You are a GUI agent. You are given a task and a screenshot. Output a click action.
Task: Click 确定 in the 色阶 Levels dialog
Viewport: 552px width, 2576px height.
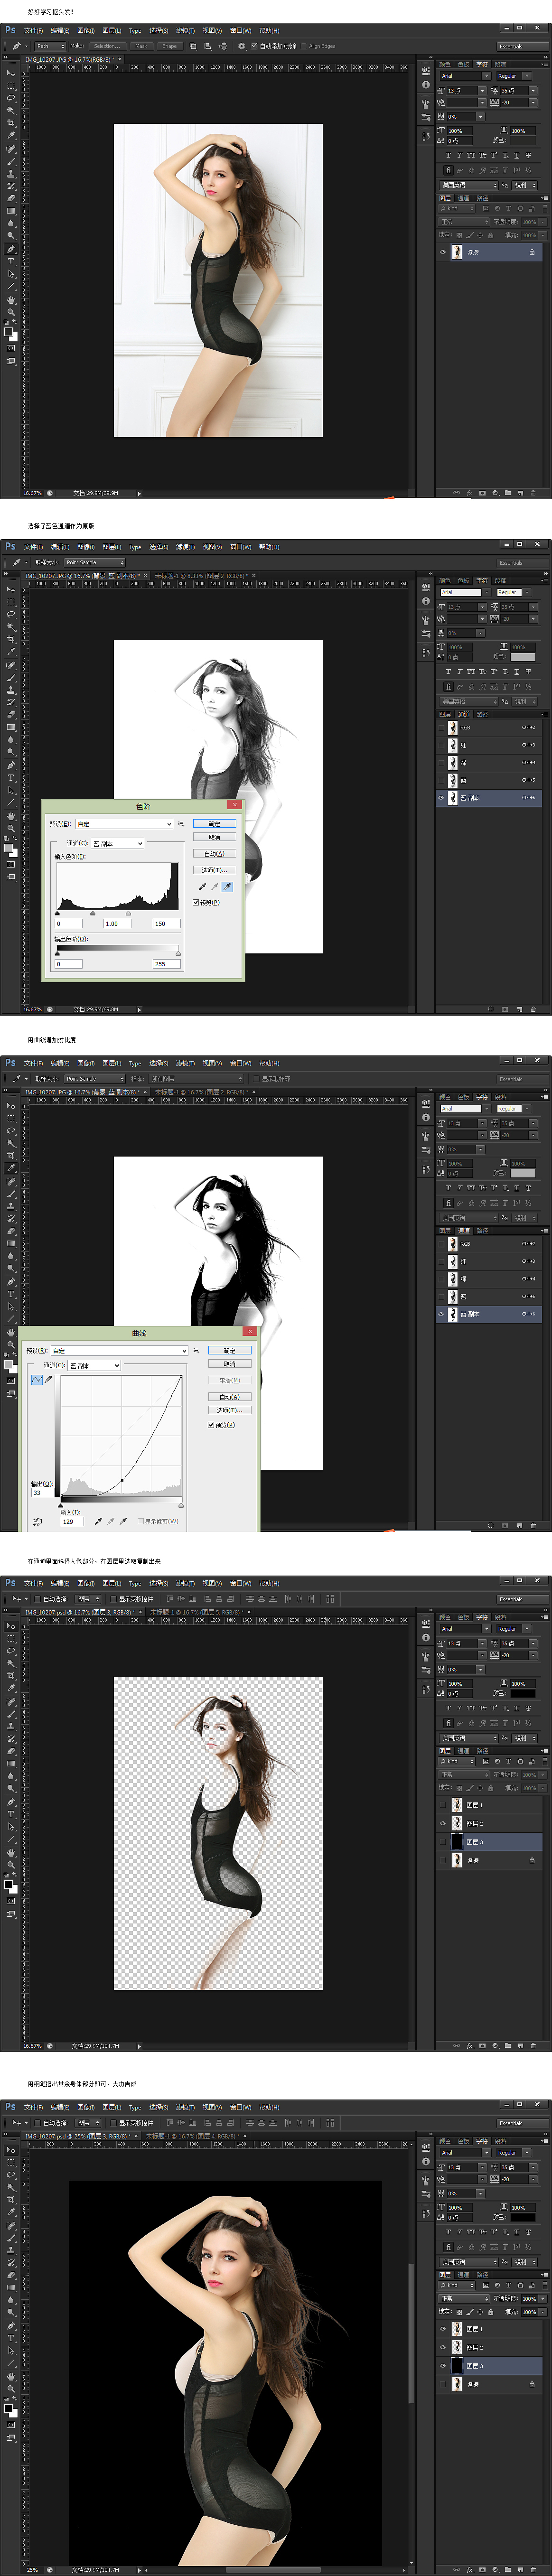215,823
